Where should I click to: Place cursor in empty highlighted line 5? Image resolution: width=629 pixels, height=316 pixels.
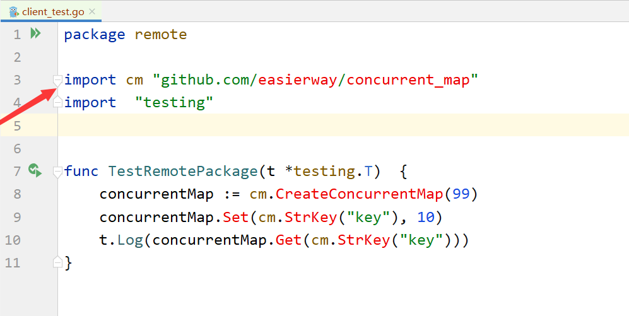click(315, 125)
